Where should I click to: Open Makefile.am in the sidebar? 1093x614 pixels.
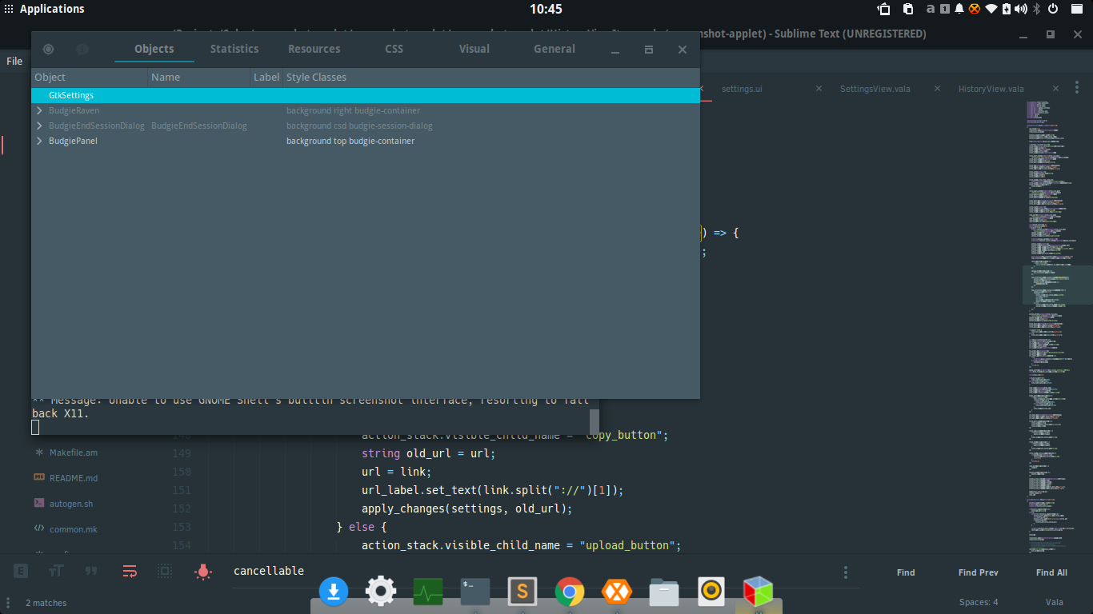point(74,453)
